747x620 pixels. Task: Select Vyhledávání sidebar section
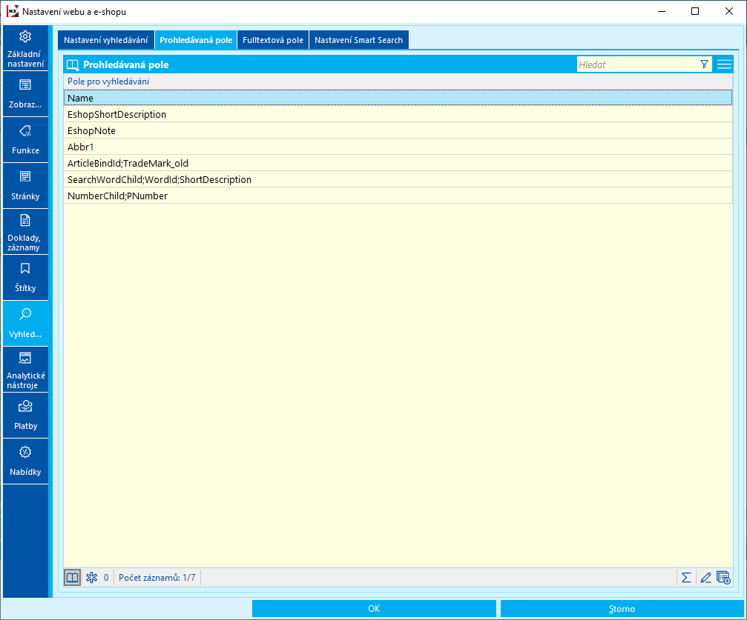pos(25,324)
